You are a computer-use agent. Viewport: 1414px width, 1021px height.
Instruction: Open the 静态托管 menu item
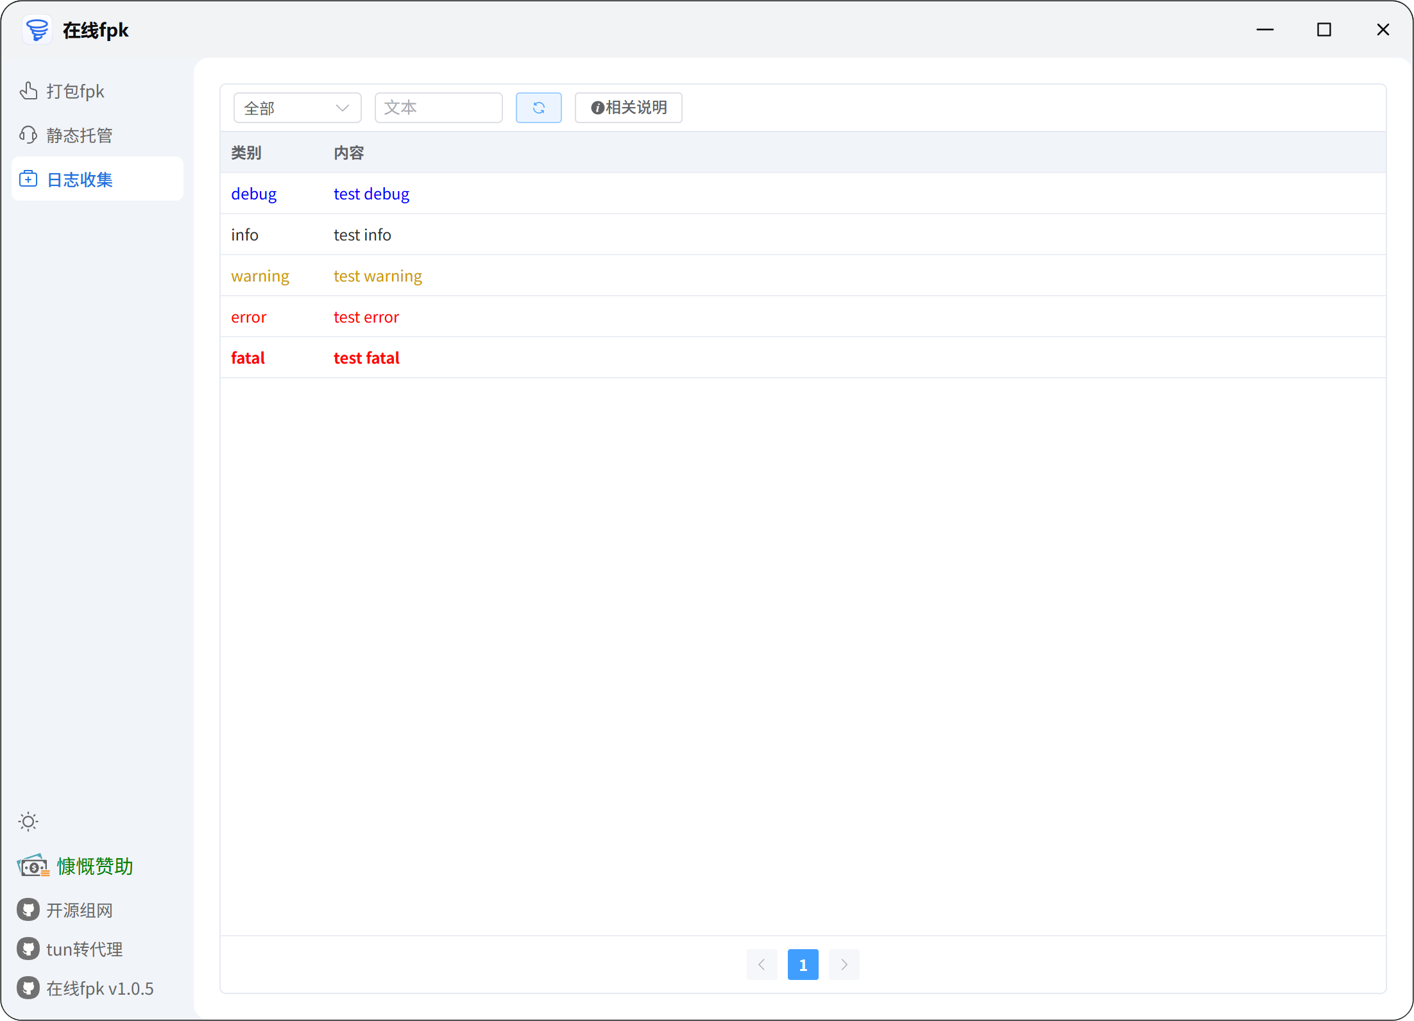tap(80, 135)
